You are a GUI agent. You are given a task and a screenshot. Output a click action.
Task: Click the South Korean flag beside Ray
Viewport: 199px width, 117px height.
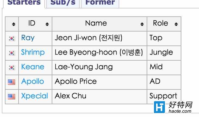coord(12,38)
